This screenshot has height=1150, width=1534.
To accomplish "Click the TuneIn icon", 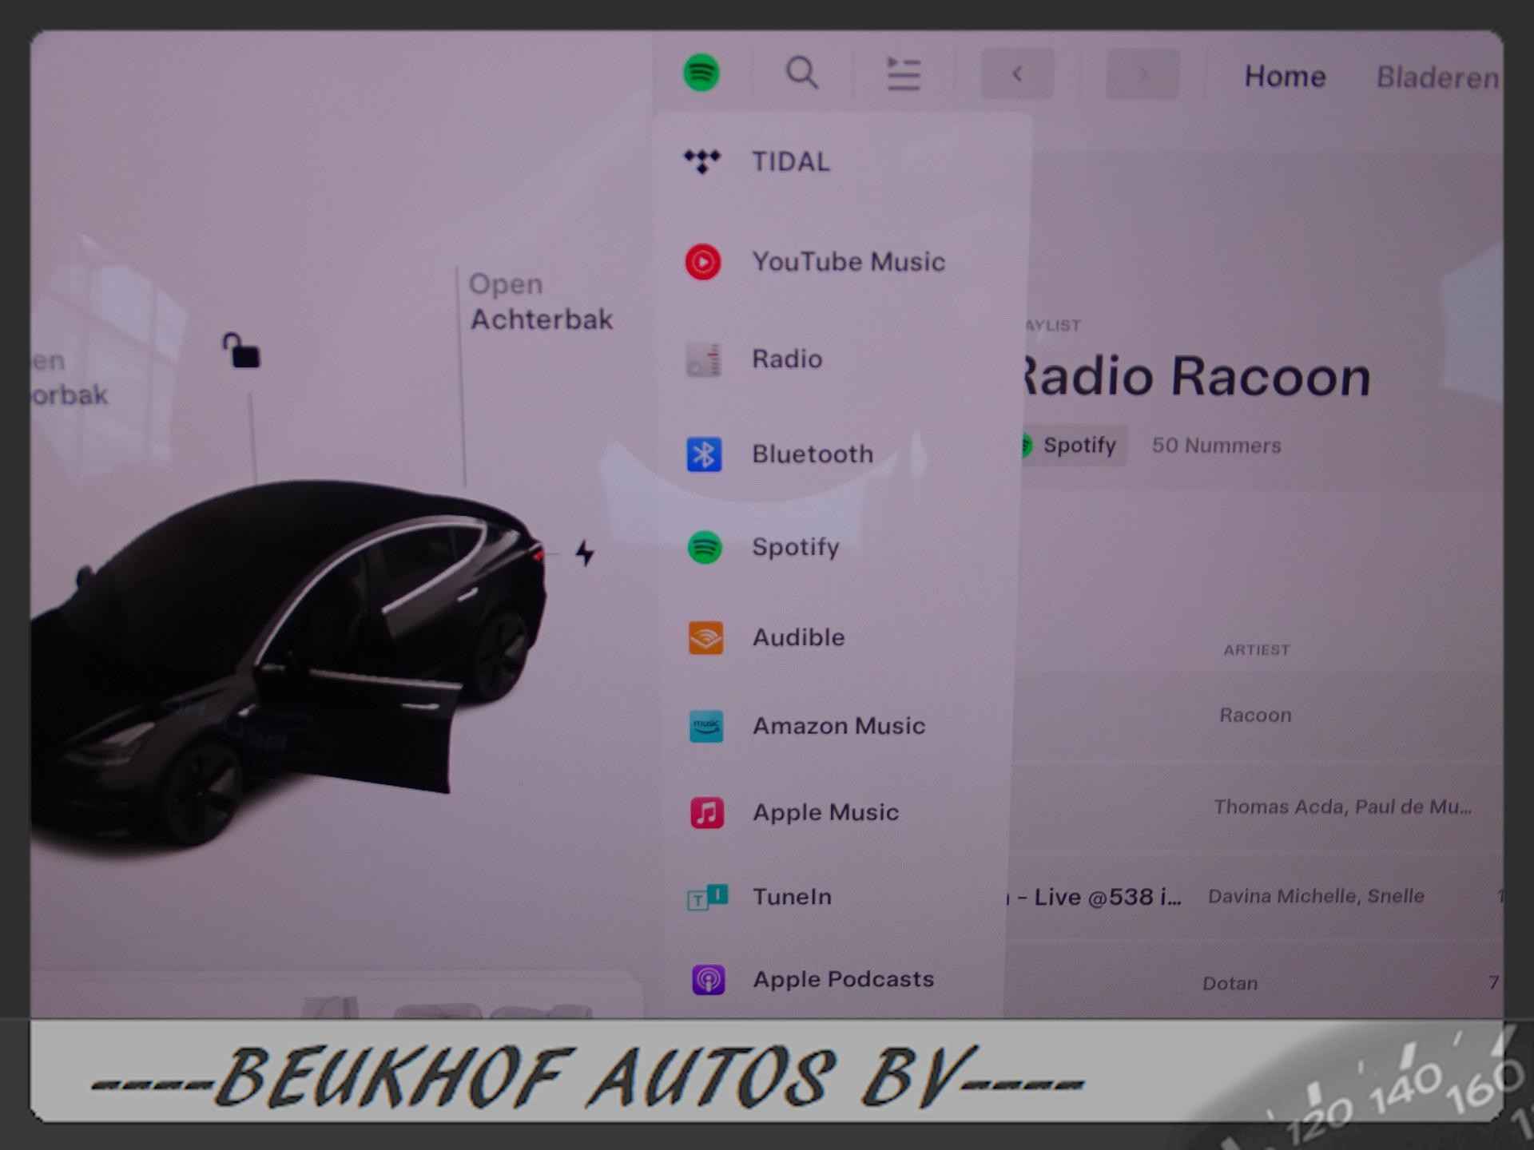I will [708, 898].
